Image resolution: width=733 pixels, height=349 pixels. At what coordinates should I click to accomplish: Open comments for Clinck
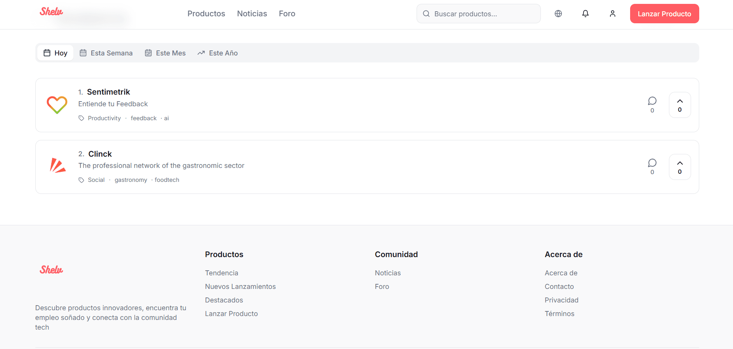tap(652, 167)
